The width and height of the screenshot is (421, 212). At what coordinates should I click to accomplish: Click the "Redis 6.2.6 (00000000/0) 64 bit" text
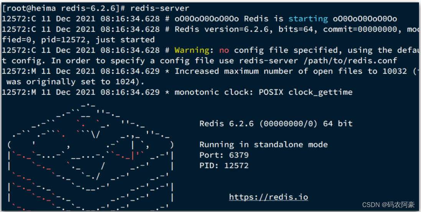tap(276, 124)
